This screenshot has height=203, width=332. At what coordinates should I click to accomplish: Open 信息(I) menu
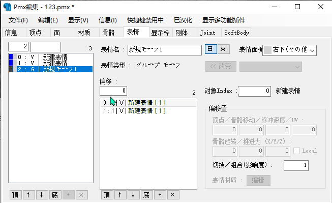[x=108, y=20]
